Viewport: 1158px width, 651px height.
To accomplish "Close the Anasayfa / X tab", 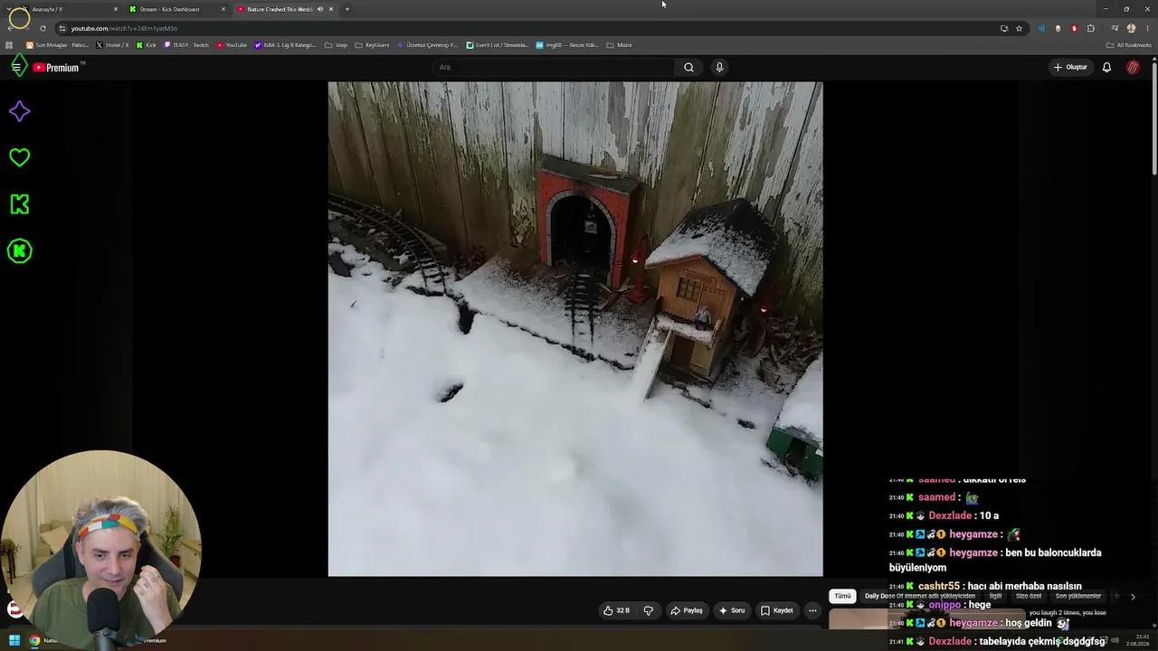I will [116, 9].
